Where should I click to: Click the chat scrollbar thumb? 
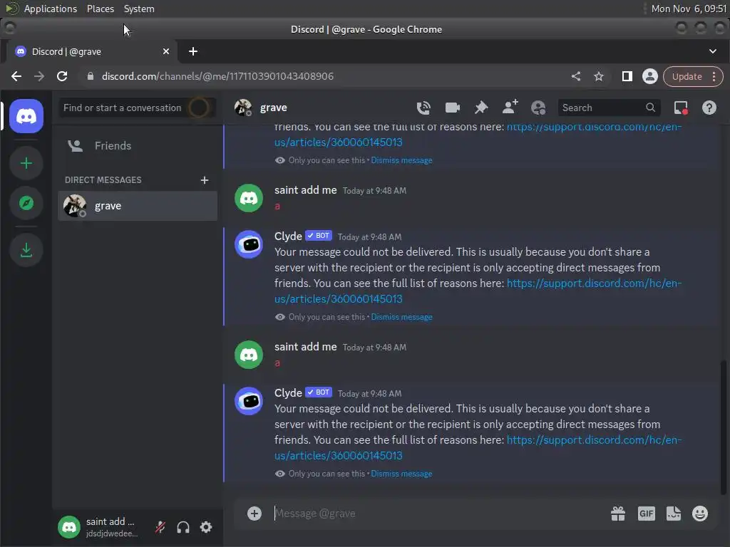[723, 427]
